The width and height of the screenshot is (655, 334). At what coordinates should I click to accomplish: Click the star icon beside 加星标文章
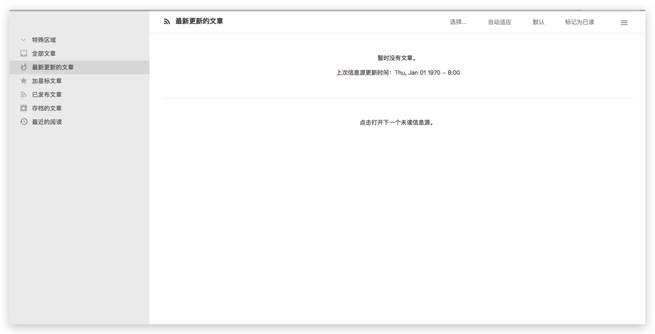click(24, 81)
